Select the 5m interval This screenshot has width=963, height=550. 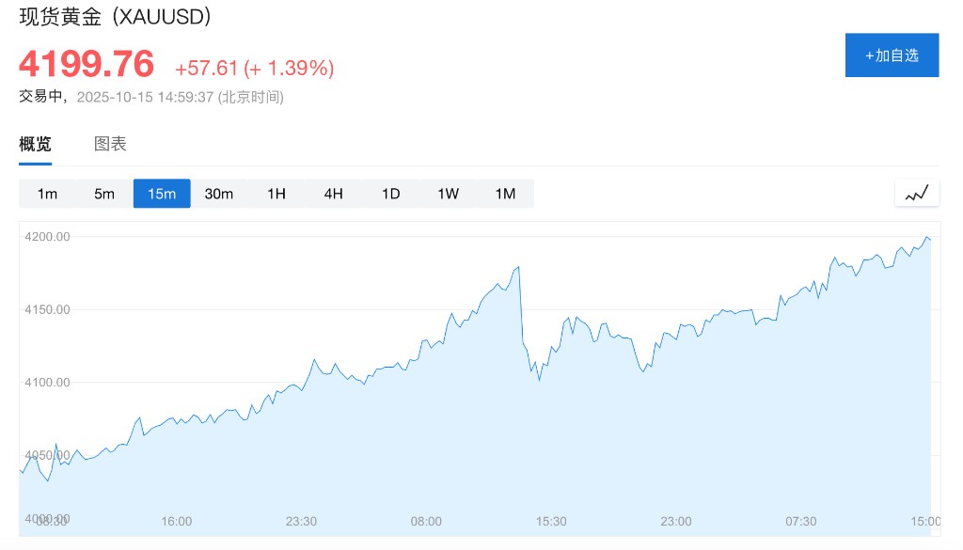(x=104, y=194)
